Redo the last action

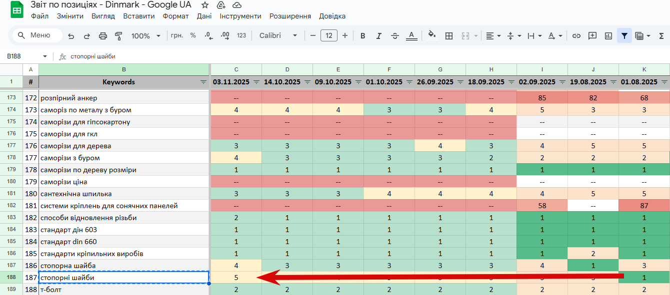[87, 36]
